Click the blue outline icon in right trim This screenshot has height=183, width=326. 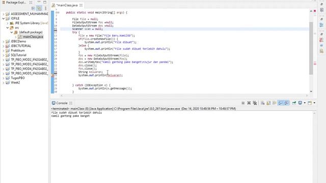321,25
